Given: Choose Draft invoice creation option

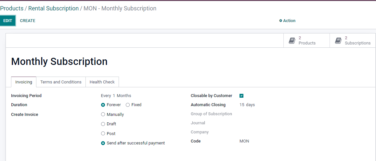Looking at the screenshot, I should coord(103,124).
